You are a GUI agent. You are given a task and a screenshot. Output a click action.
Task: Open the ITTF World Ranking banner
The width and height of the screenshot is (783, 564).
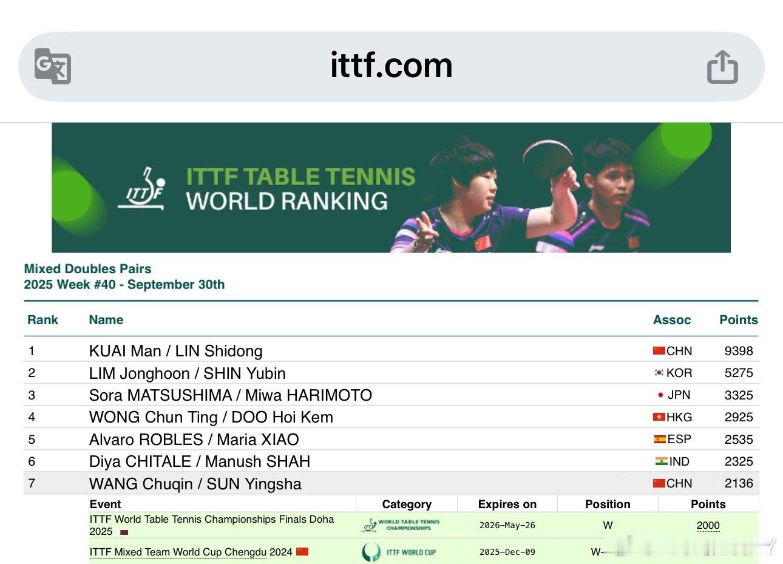pos(391,188)
